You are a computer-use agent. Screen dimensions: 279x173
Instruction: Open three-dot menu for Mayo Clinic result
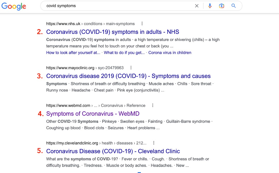point(131,68)
